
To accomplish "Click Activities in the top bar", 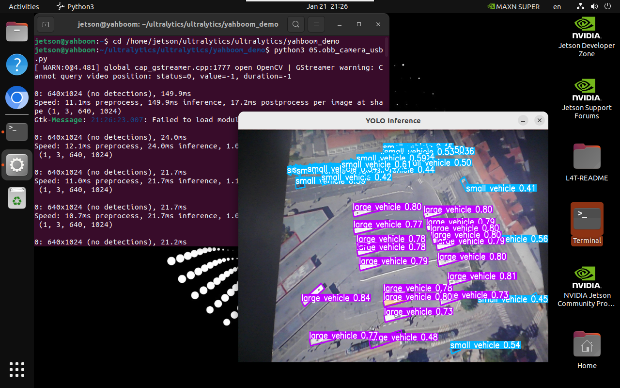I will coord(24,7).
